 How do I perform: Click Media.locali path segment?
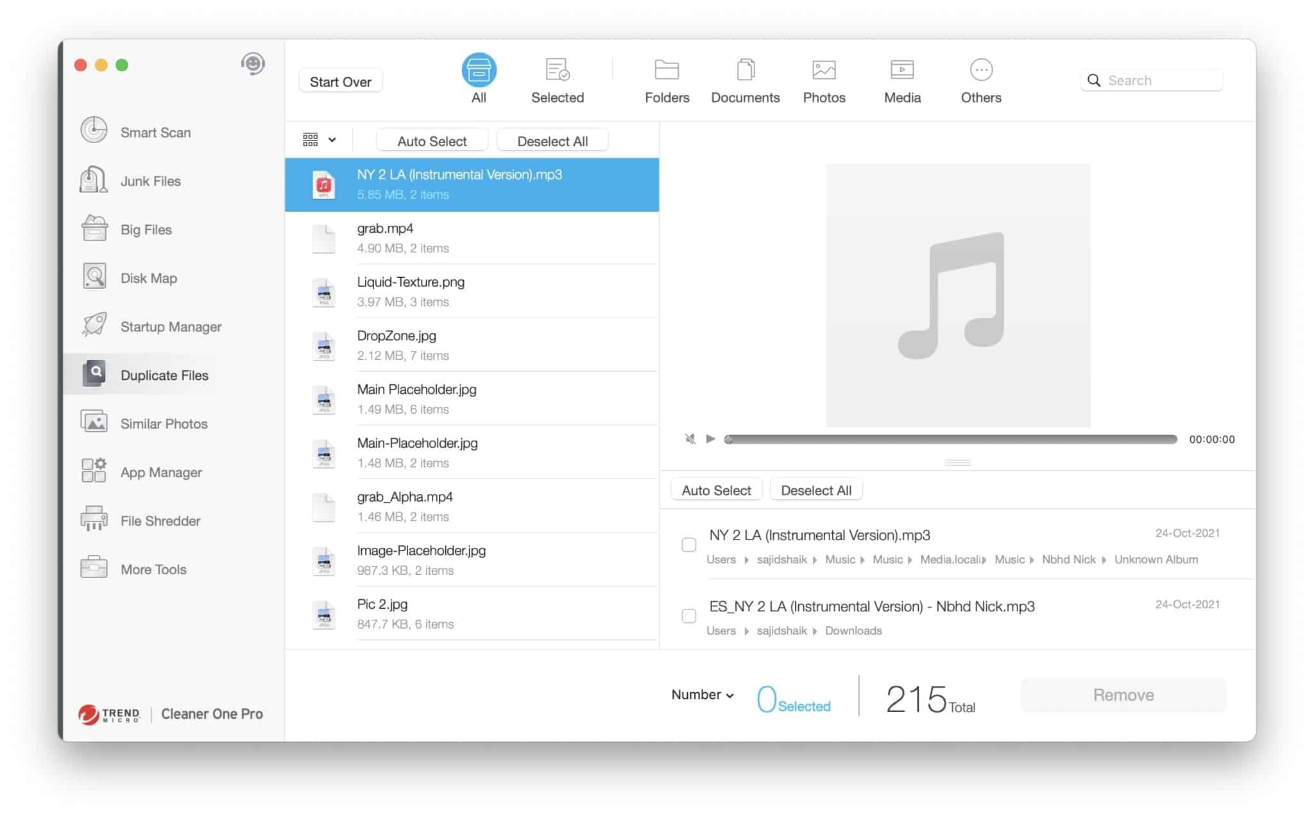tap(950, 559)
